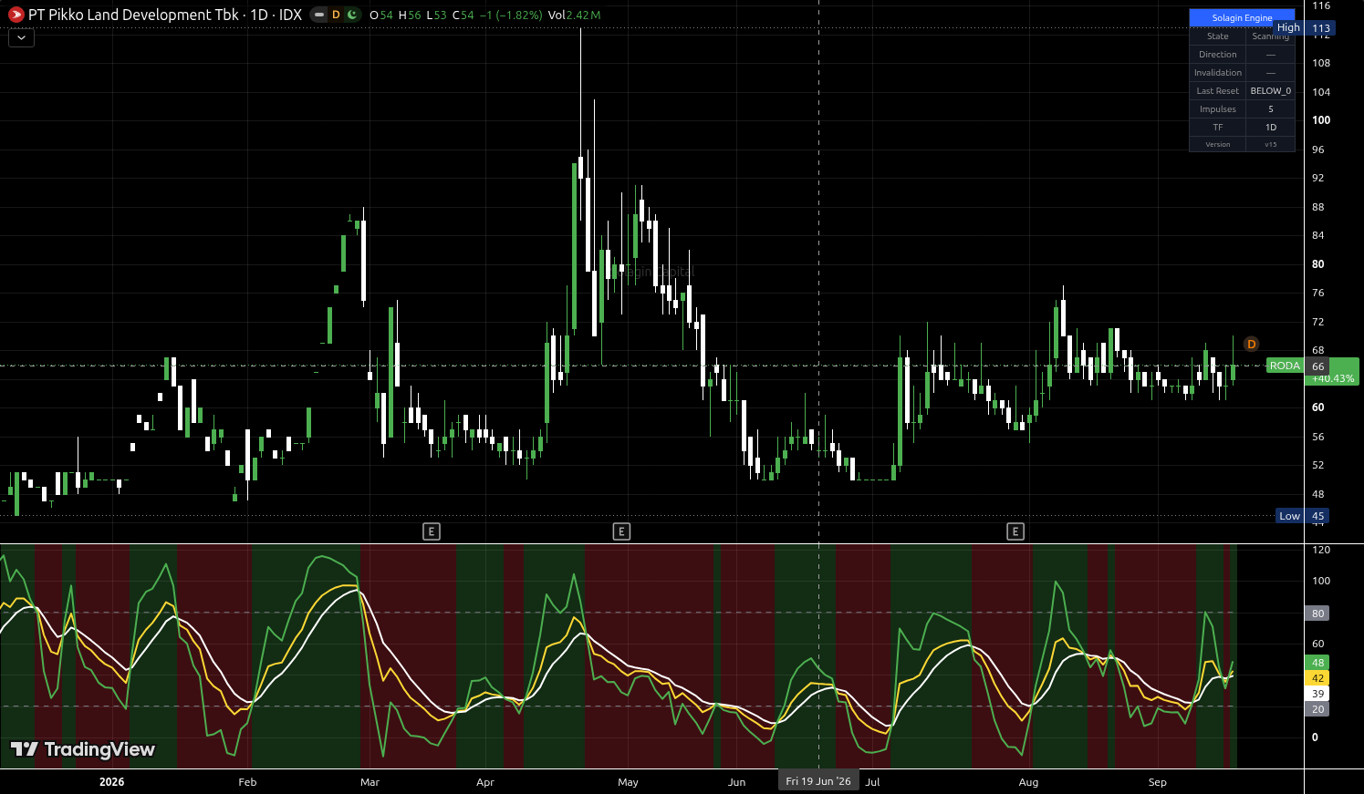Click the 113 high price tag

tap(1321, 28)
